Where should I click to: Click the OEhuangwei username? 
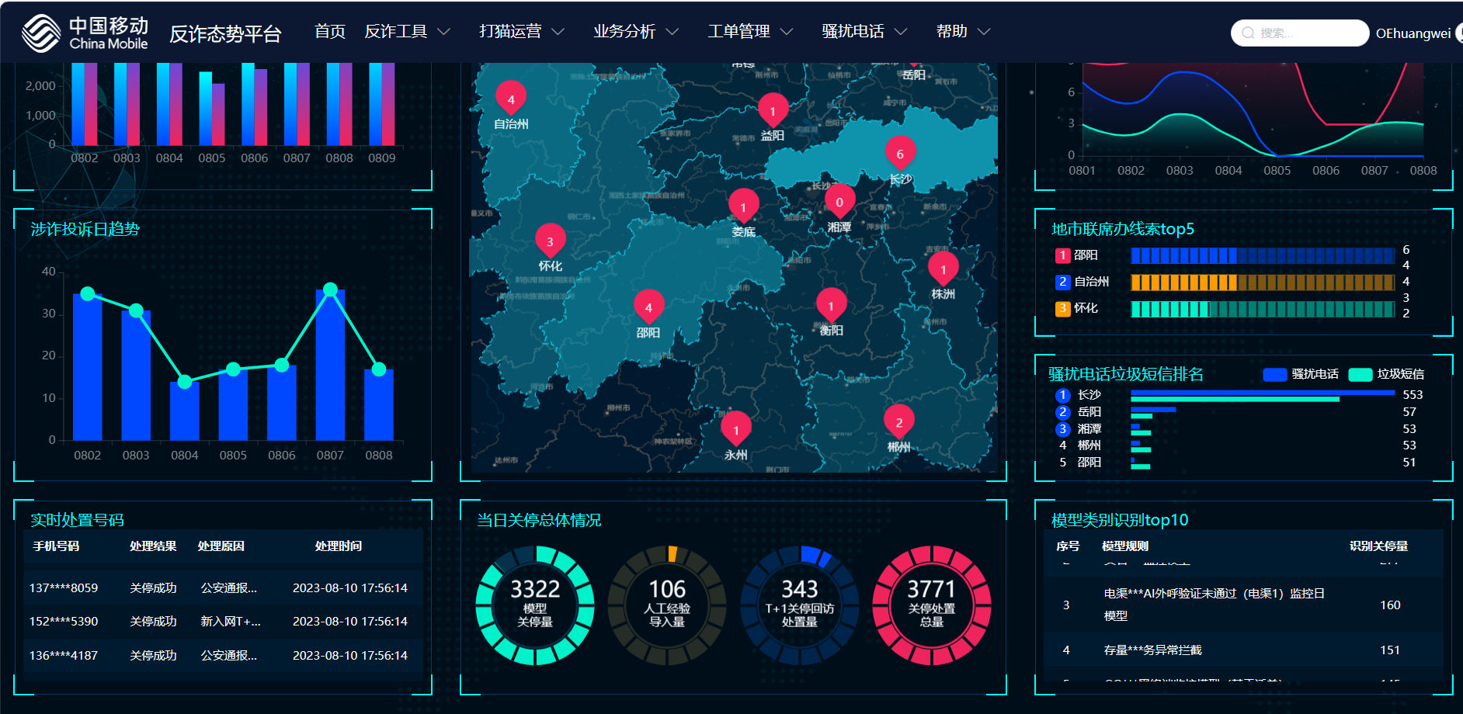(x=1413, y=33)
